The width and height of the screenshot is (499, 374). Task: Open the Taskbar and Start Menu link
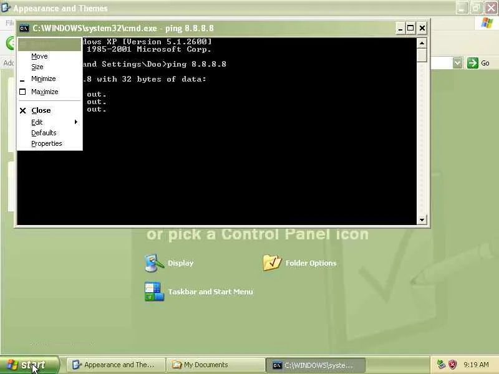[x=210, y=292]
